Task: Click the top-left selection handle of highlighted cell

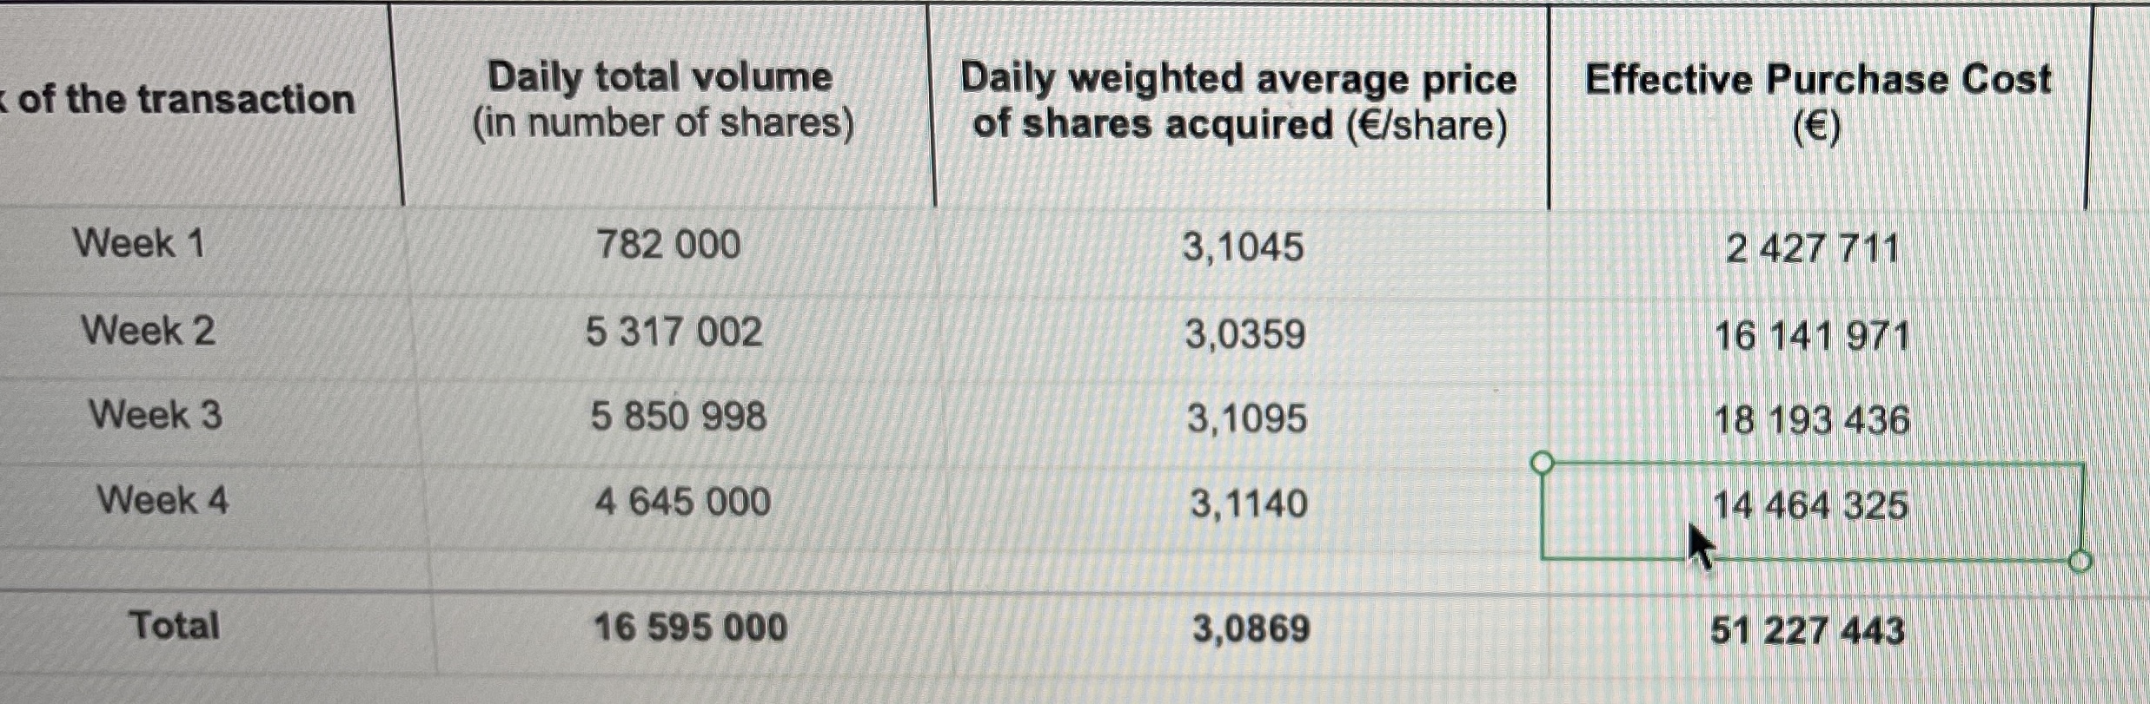Action: click(x=1542, y=464)
